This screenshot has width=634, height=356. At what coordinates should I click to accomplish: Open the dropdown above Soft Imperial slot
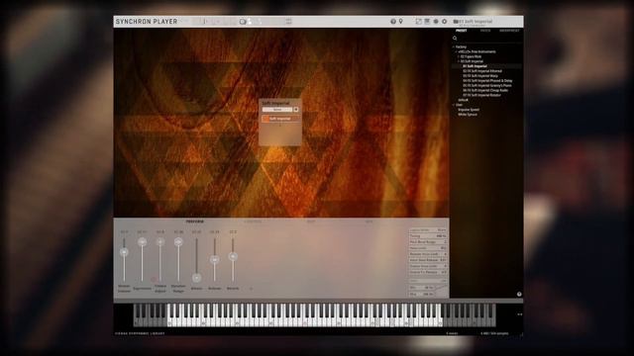point(277,110)
